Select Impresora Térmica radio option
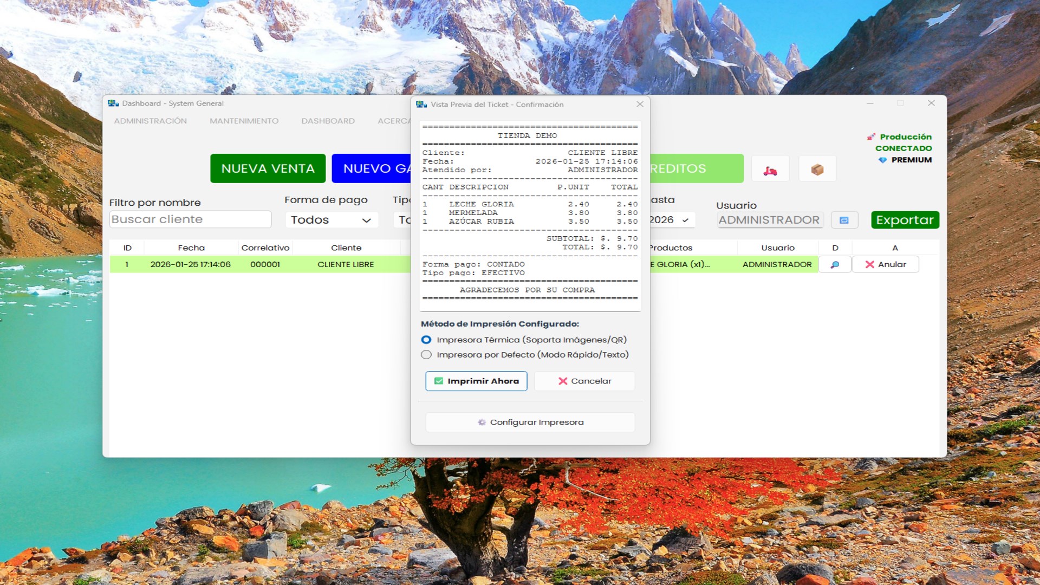The image size is (1040, 585). click(x=426, y=340)
